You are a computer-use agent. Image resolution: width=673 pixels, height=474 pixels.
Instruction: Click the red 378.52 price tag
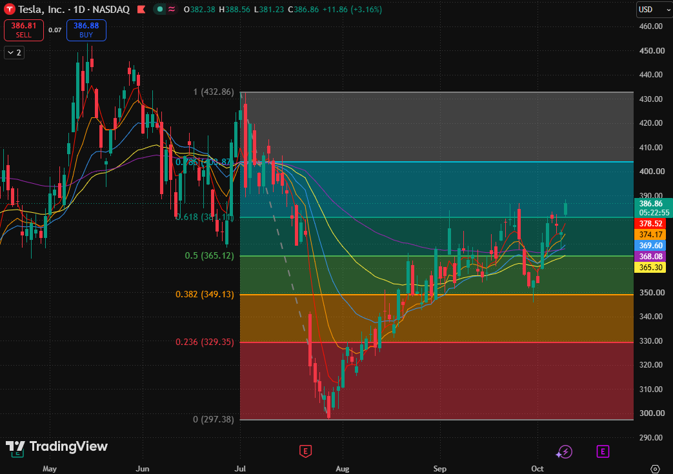coord(650,224)
